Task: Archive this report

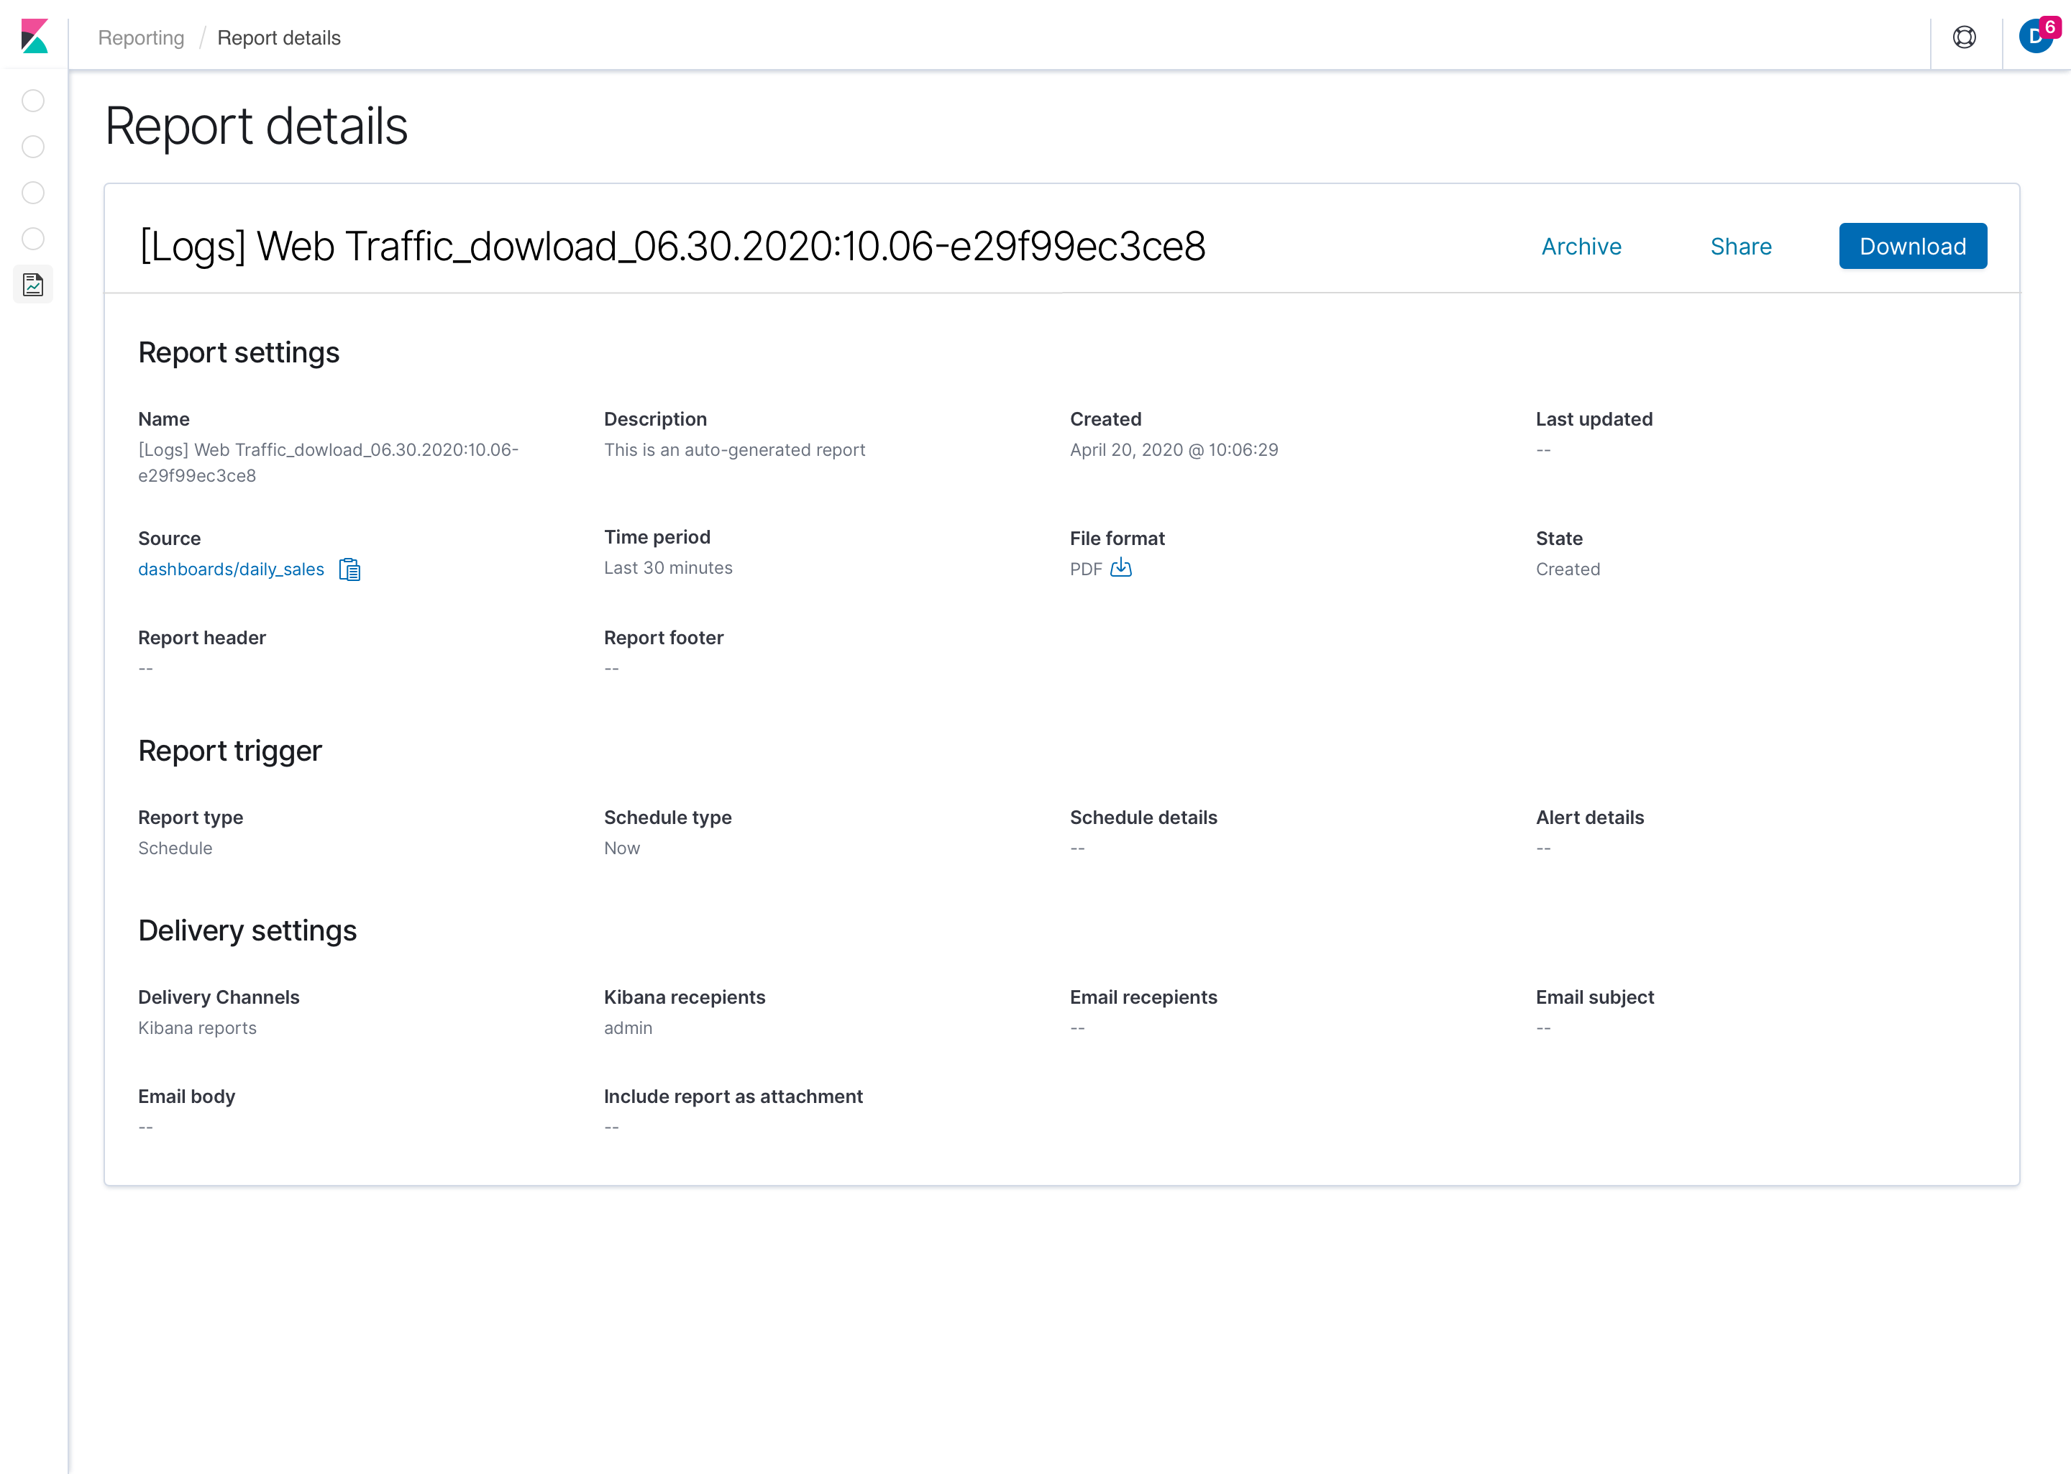Action: coord(1581,247)
